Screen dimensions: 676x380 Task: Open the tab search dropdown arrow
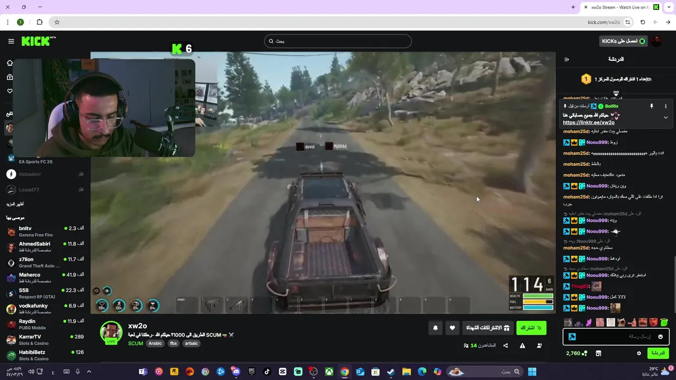coord(668,7)
